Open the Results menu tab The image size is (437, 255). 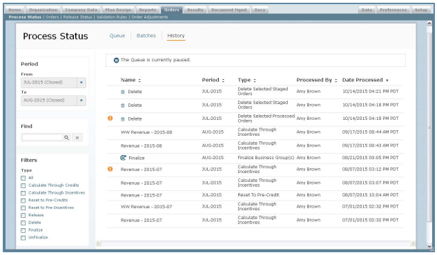pos(195,10)
